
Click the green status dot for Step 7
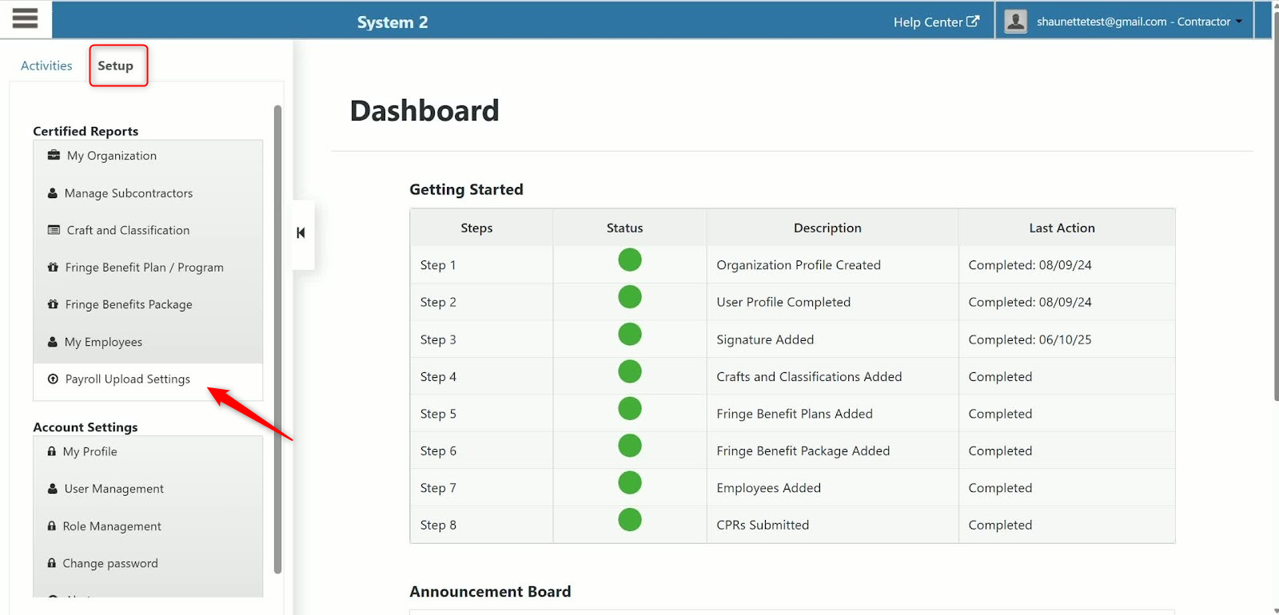[630, 482]
